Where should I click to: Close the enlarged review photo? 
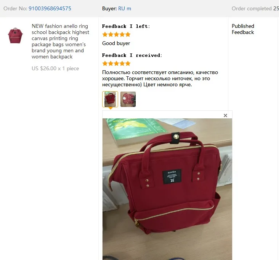click(225, 115)
